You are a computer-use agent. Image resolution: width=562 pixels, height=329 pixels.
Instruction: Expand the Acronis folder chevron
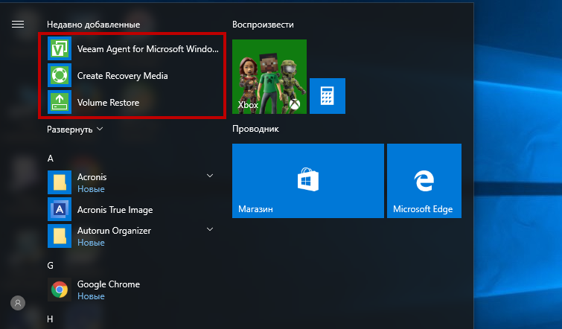pyautogui.click(x=210, y=176)
